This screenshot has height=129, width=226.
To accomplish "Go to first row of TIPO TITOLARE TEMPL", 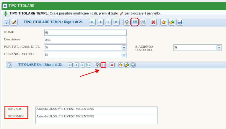I will click(92, 22).
